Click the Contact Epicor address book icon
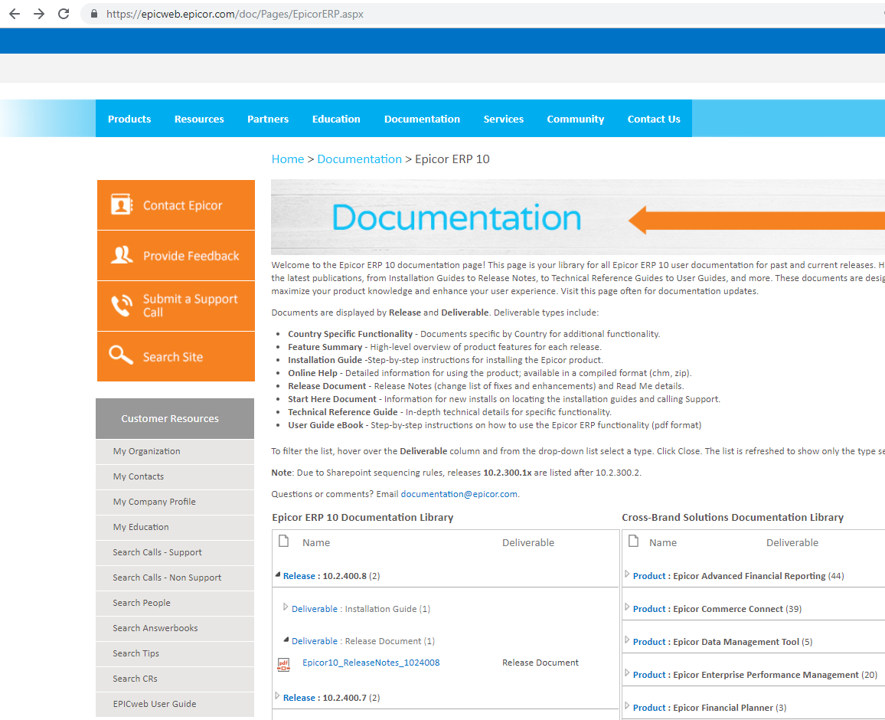The height and width of the screenshot is (720, 885). (122, 205)
